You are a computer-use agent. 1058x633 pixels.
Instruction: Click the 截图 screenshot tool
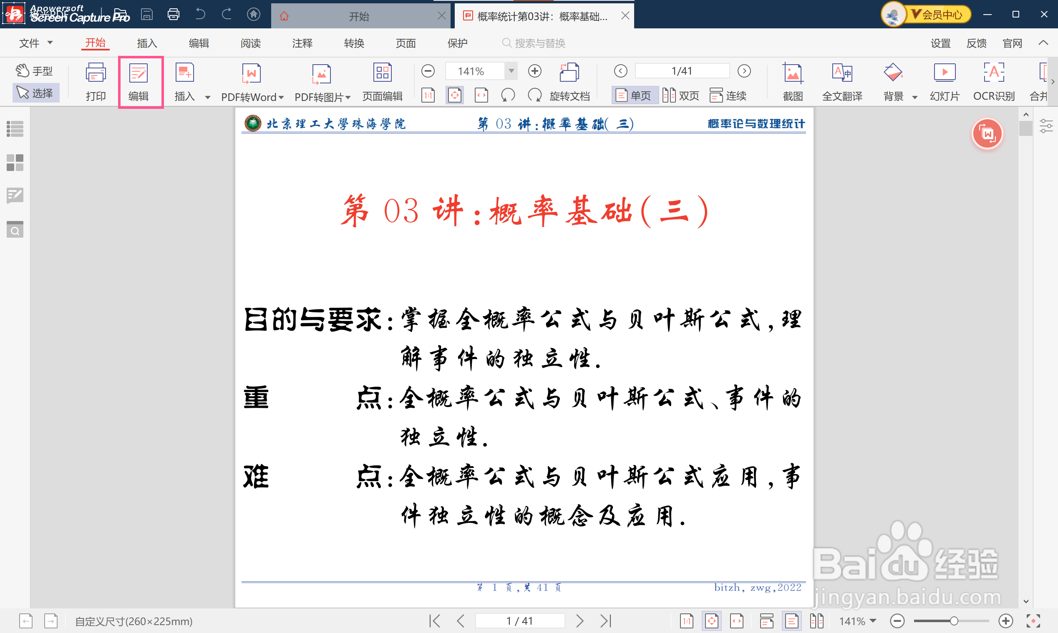point(793,81)
